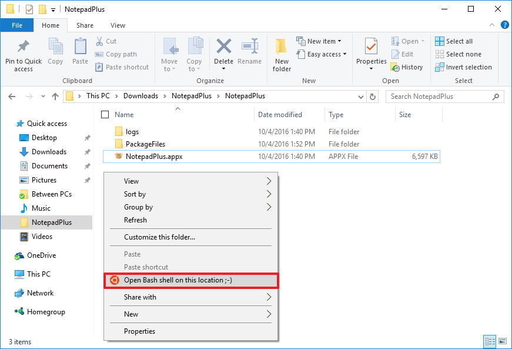Click the refresh icon in address bar
This screenshot has height=349, width=512.
click(374, 96)
